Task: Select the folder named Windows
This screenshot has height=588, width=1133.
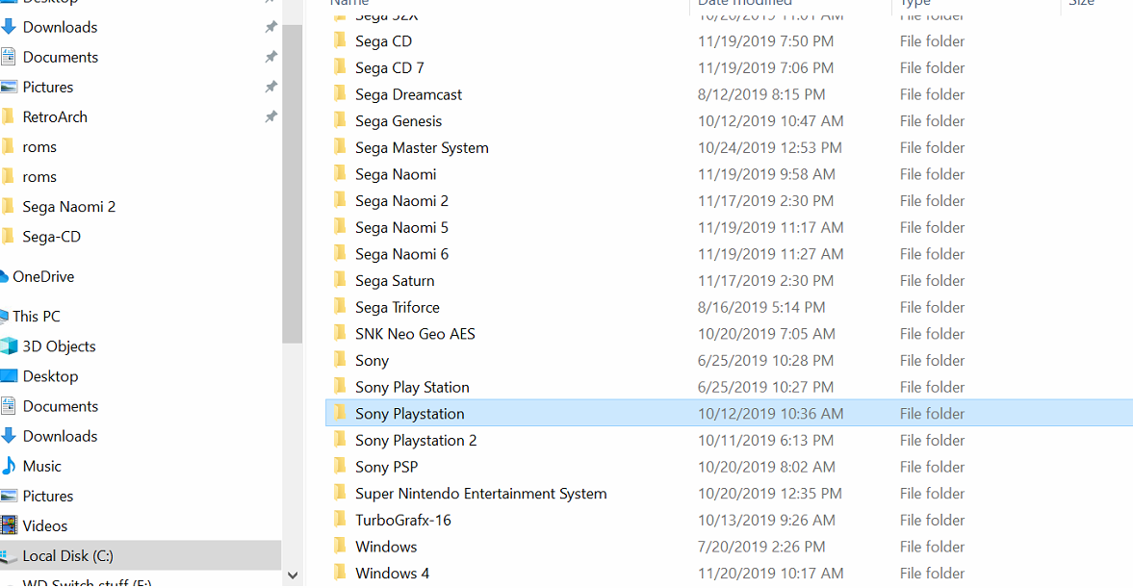Action: pos(386,547)
